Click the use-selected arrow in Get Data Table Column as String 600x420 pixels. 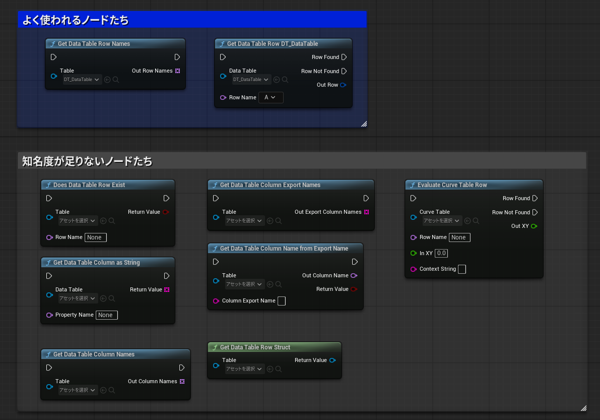[x=103, y=298]
